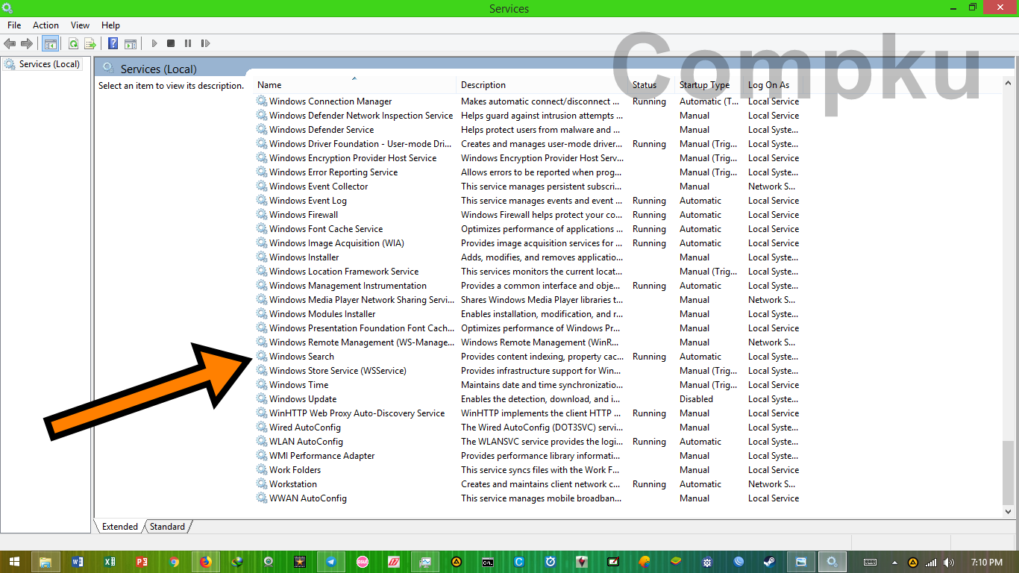The height and width of the screenshot is (573, 1019).
Task: Switch to Firefox in the taskbar
Action: pyautogui.click(x=205, y=562)
